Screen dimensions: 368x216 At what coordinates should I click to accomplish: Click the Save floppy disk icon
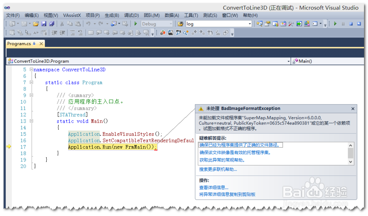click(44, 24)
